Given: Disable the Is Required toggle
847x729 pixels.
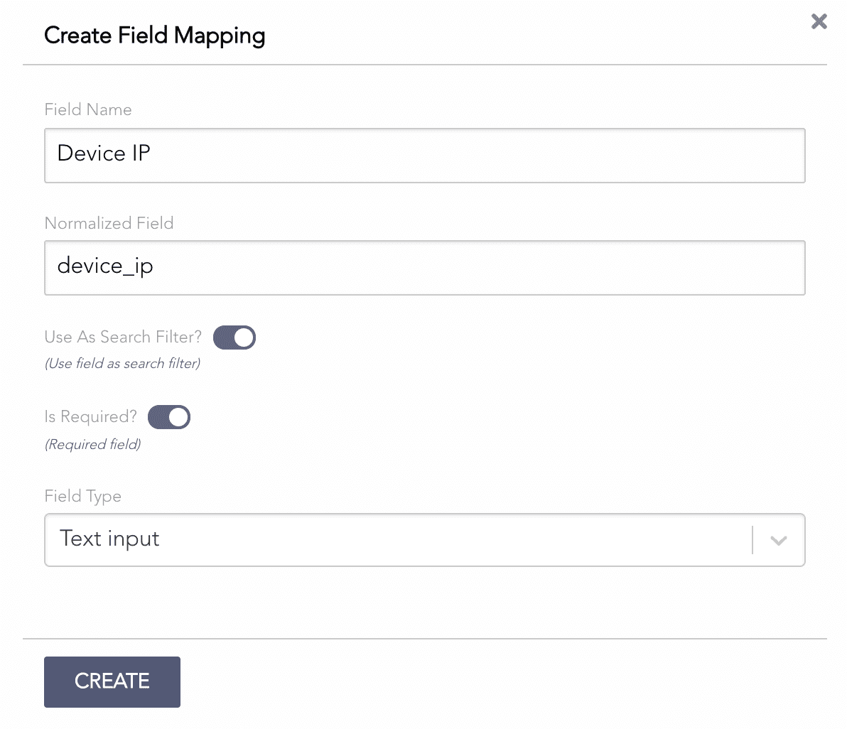Looking at the screenshot, I should pos(169,417).
